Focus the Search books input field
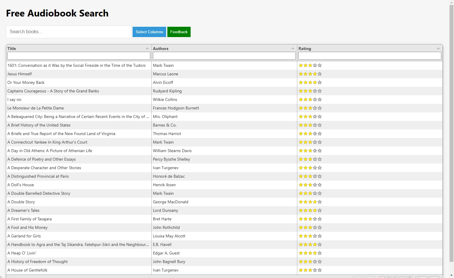The height and width of the screenshot is (278, 454). [x=68, y=32]
